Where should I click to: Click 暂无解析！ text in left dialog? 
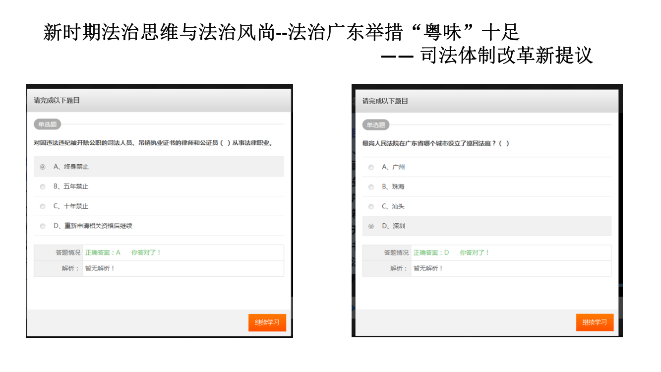(100, 268)
